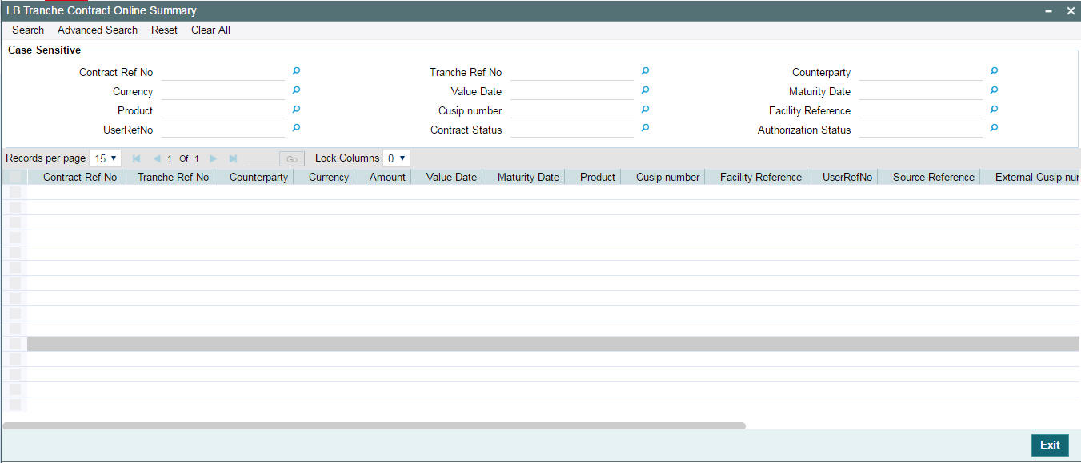Click the Exit button
1081x463 pixels.
(x=1050, y=445)
